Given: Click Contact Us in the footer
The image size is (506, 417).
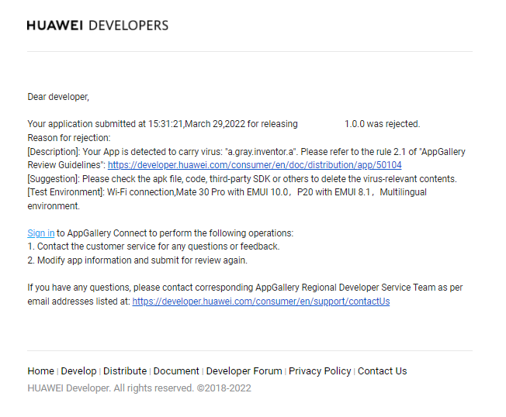Looking at the screenshot, I should [383, 371].
